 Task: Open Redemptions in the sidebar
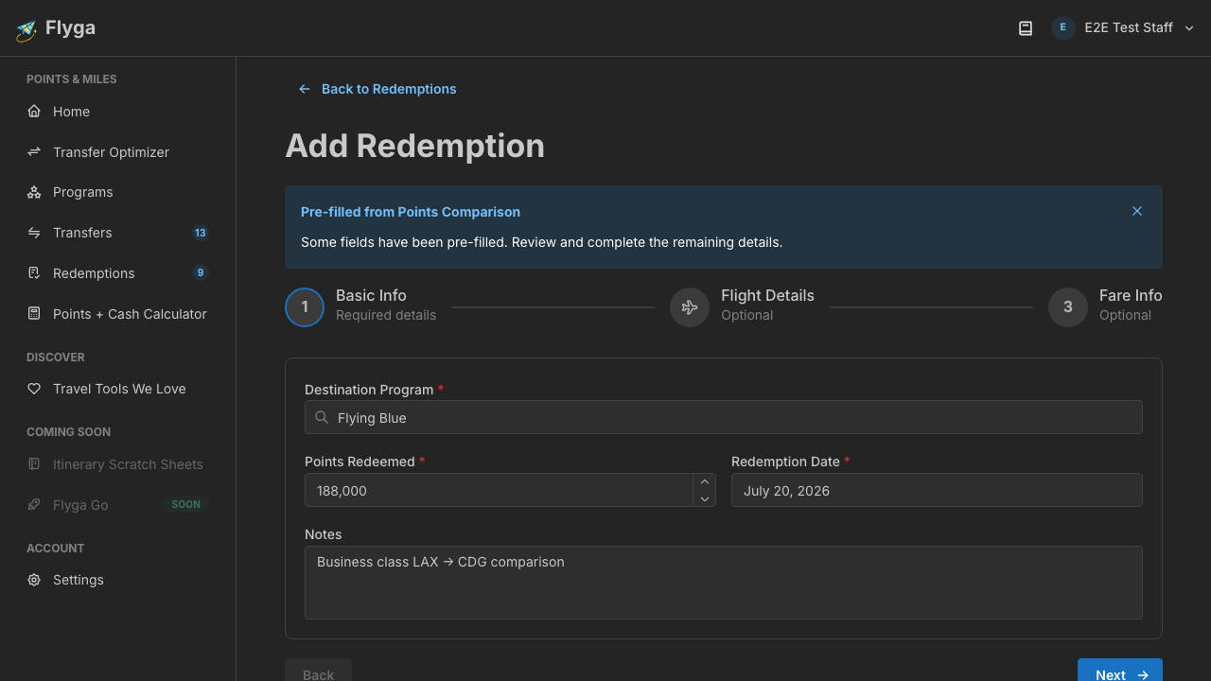[117, 273]
